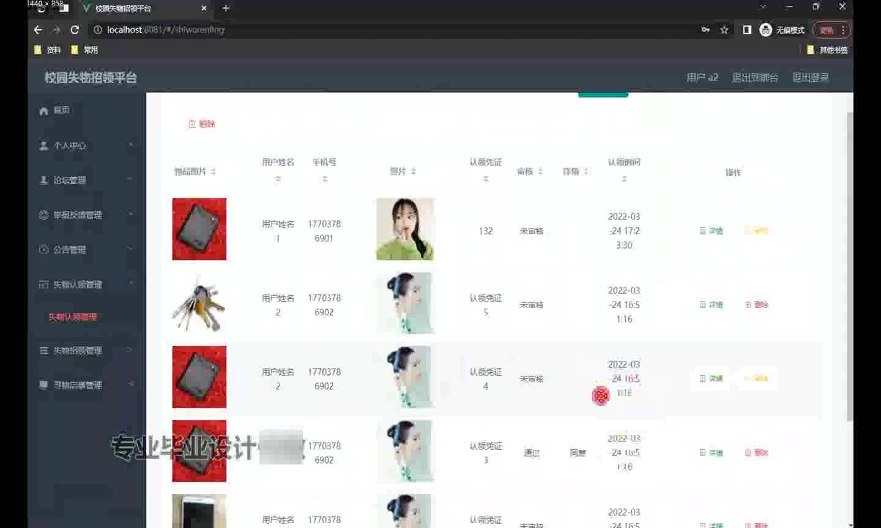Click the 同意 details cell
The image size is (881, 528).
[578, 453]
